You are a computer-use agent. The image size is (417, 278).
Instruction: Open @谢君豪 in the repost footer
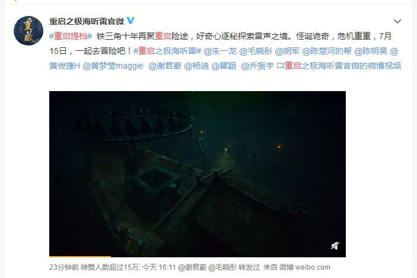pos(192,267)
